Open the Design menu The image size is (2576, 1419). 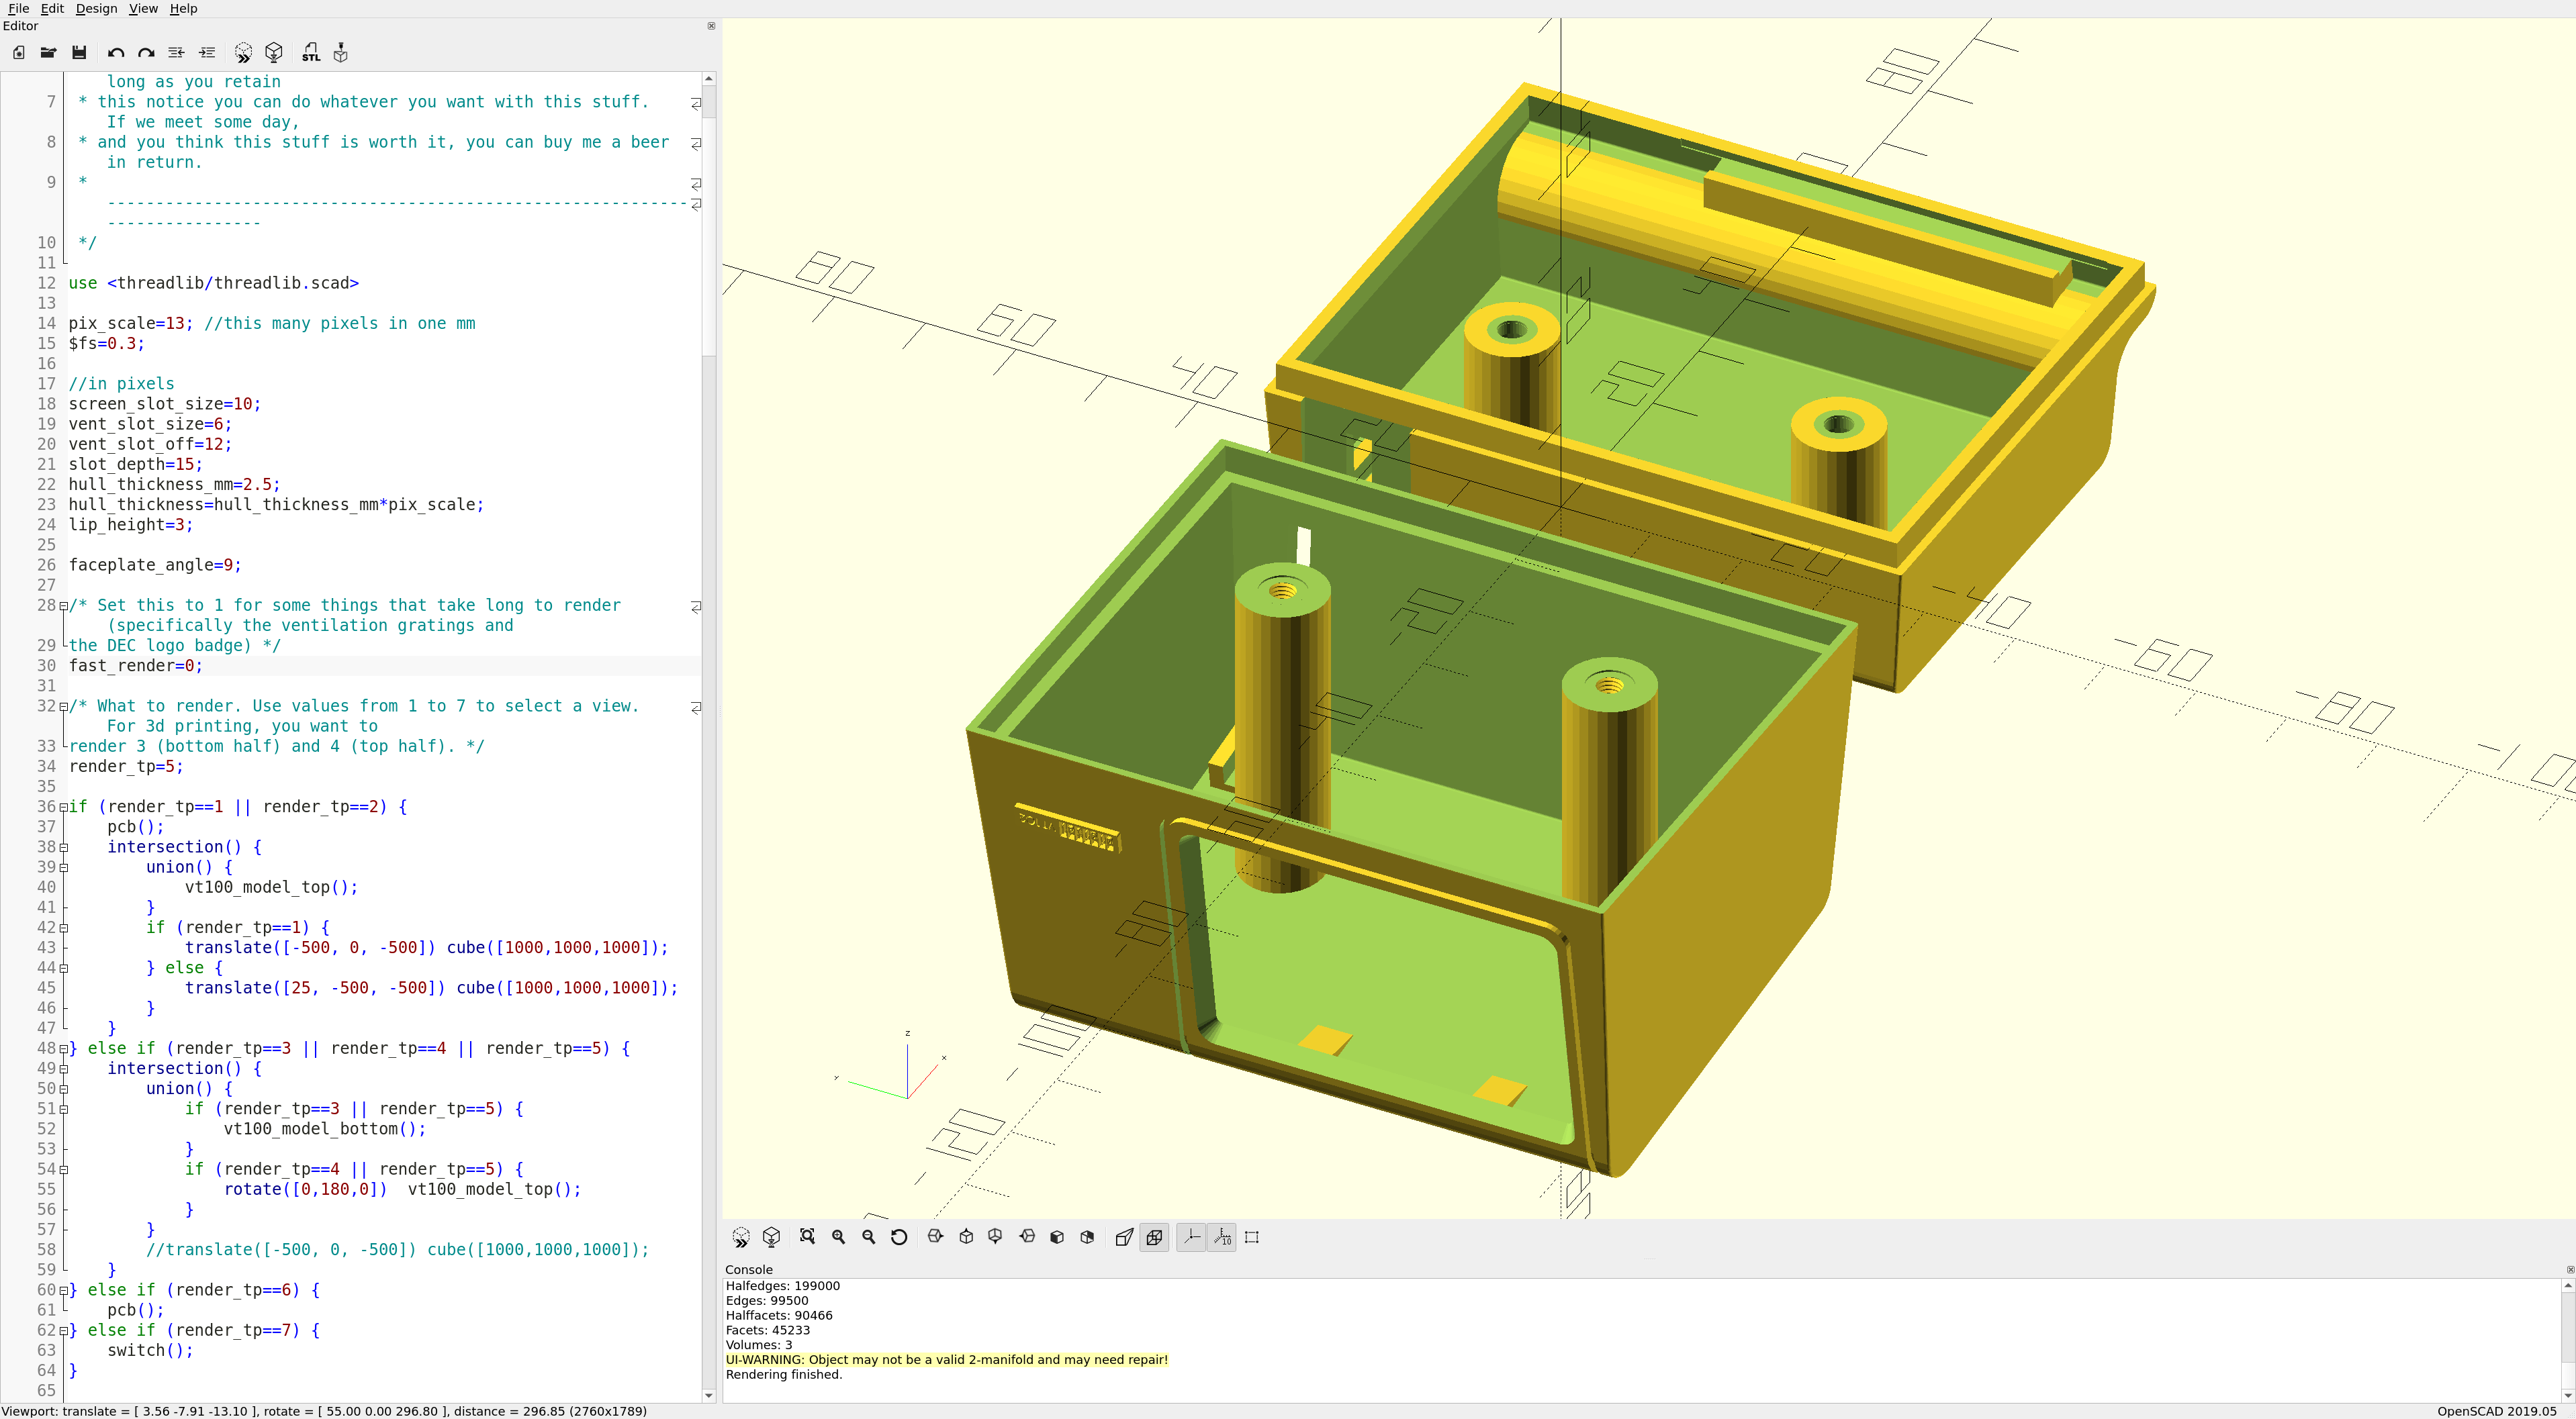[x=96, y=9]
